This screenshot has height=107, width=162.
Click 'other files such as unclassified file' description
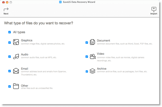(37, 88)
